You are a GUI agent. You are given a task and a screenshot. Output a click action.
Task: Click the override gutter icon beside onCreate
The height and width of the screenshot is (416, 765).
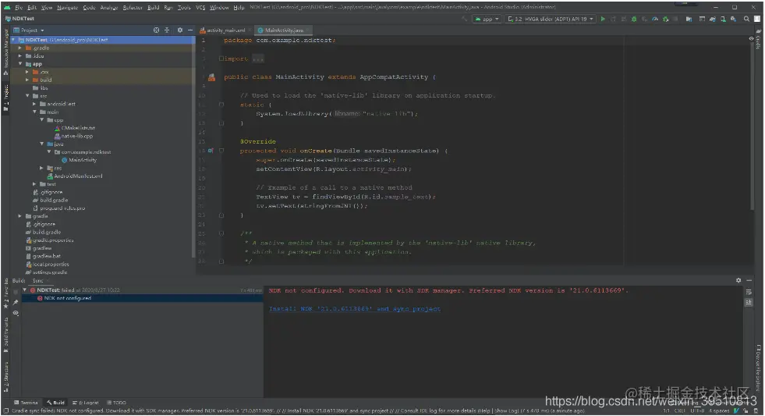pos(211,151)
